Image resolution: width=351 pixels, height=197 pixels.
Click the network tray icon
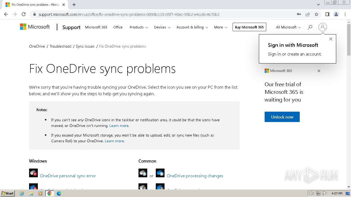[318, 193]
